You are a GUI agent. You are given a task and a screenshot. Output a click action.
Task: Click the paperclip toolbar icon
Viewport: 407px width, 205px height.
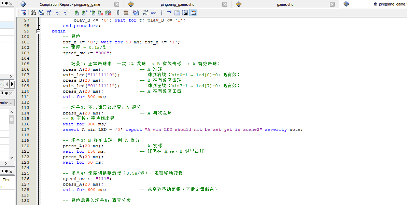point(118,13)
